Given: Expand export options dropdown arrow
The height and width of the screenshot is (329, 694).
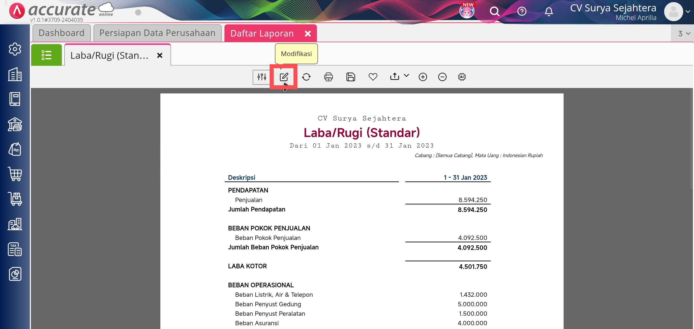Looking at the screenshot, I should tap(406, 76).
